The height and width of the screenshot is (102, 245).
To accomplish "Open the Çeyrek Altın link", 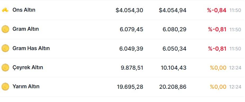I will click(x=28, y=68).
